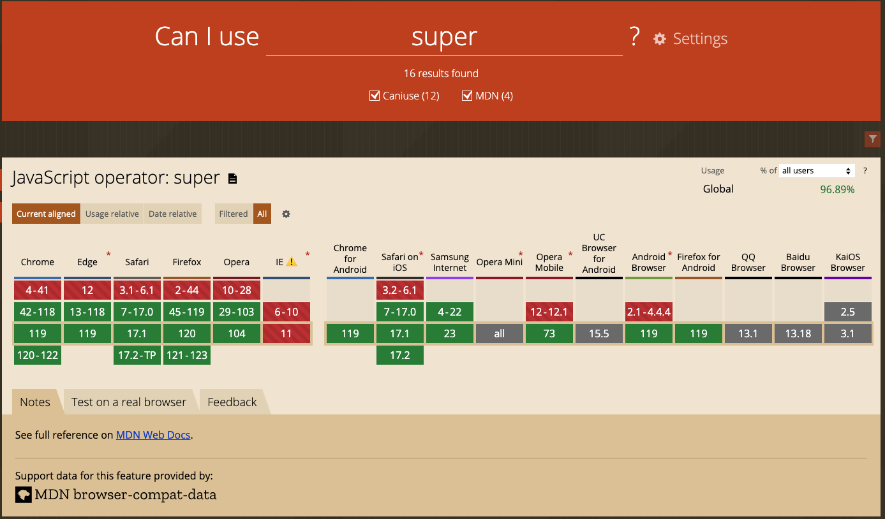
Task: Click QQ Browser 13.1 cell
Action: coord(748,333)
